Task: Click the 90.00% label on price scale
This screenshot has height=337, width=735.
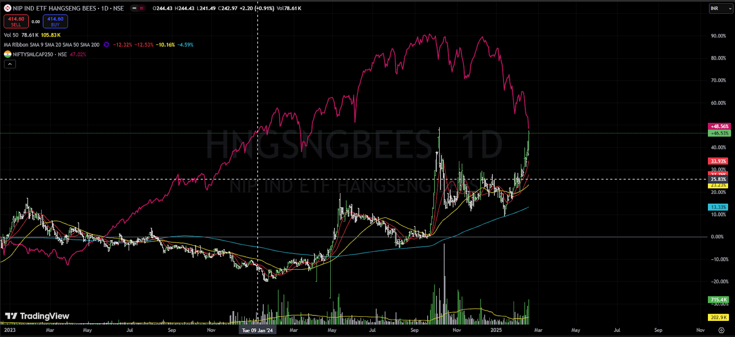Action: (x=718, y=36)
